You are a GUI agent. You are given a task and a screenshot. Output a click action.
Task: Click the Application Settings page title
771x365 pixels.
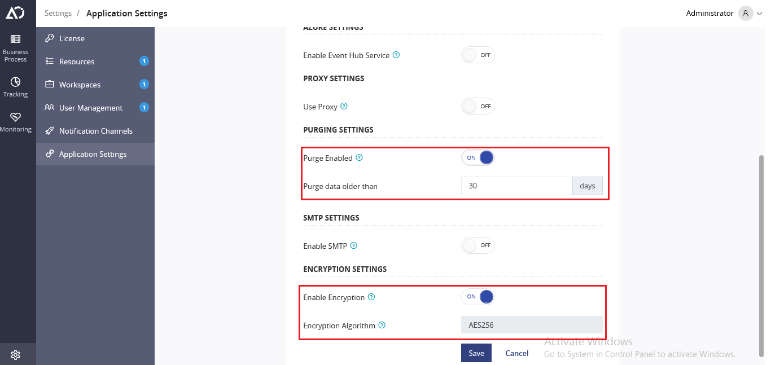point(127,13)
